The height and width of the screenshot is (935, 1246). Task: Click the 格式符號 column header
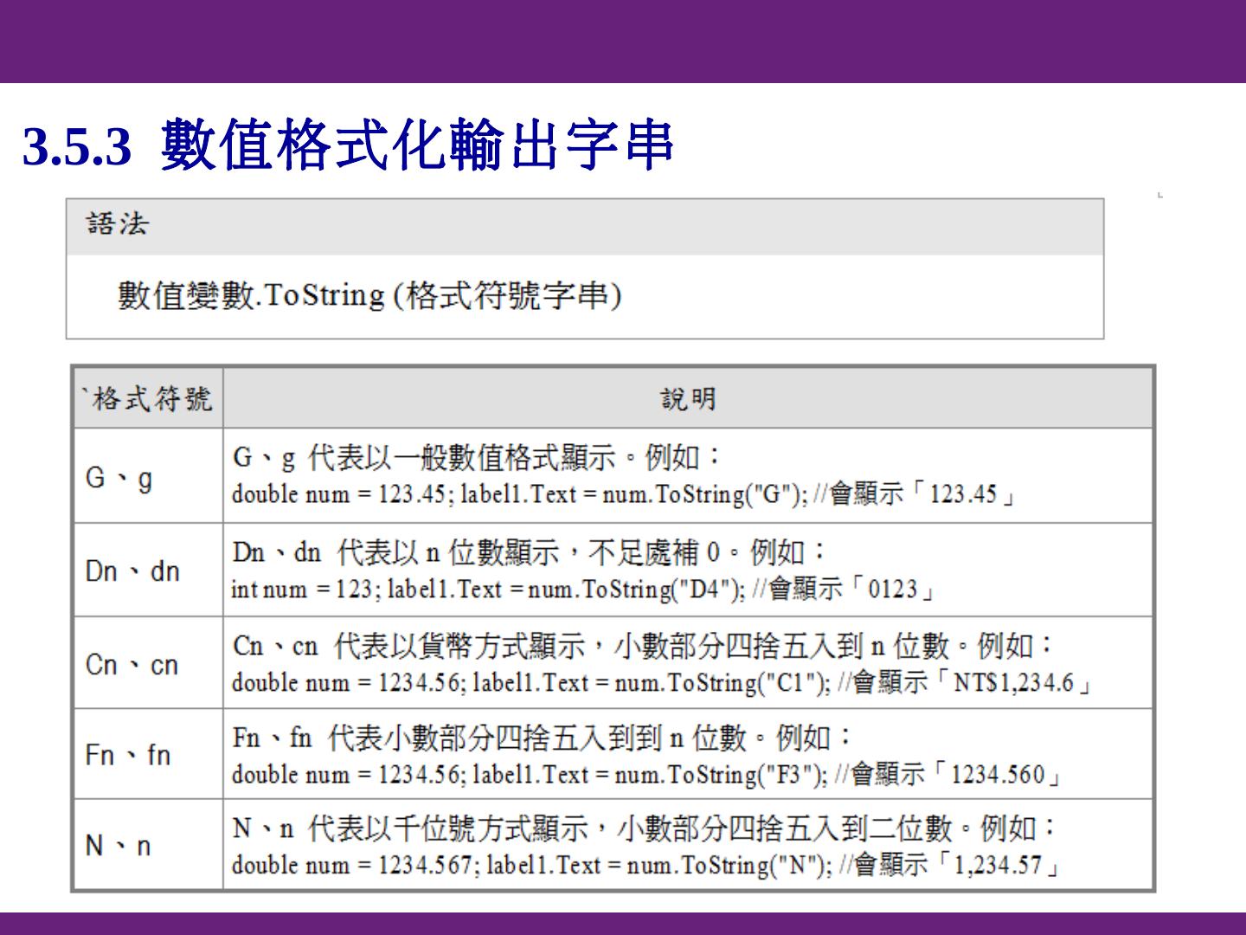[x=148, y=399]
